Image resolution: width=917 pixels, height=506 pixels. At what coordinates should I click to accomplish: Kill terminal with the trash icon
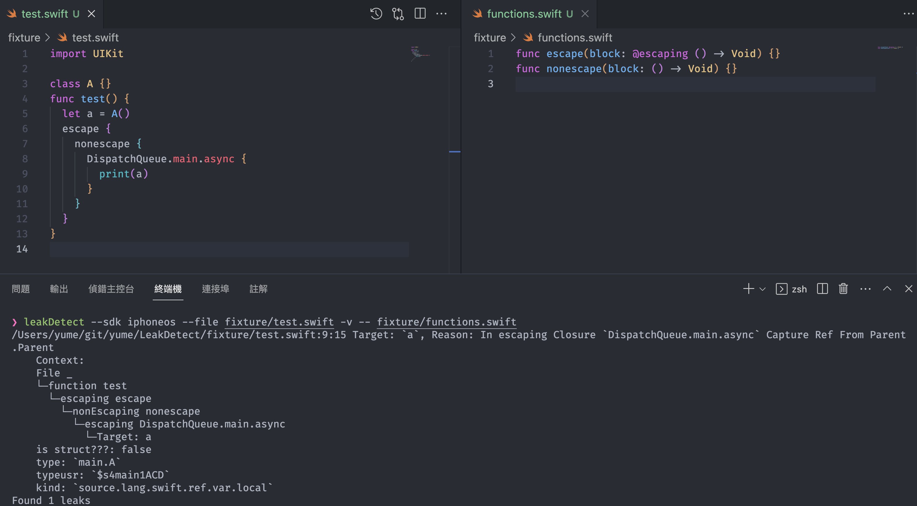pyautogui.click(x=843, y=289)
